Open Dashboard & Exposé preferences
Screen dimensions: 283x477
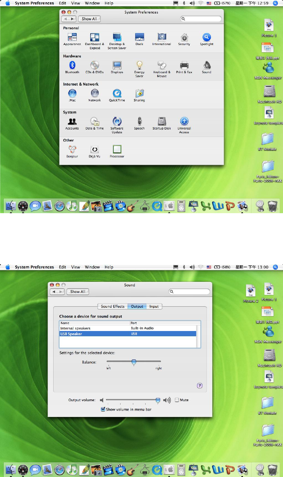point(95,41)
